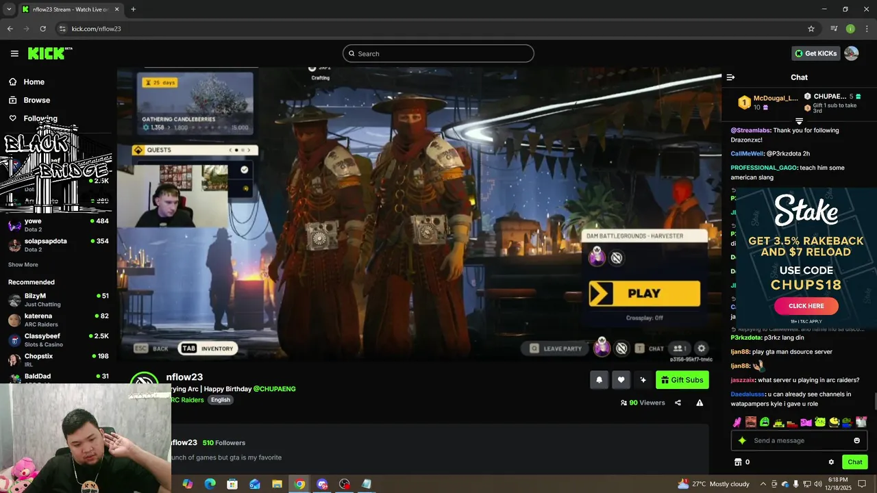Viewport: 877px width, 493px height.
Task: Click the KICK logo
Action: (50, 53)
